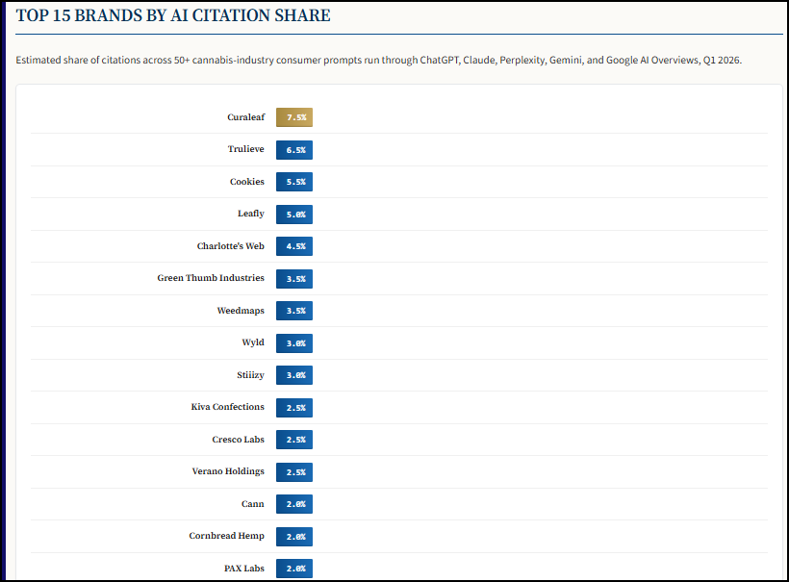Click the Trulieve 6.5% bar

pyautogui.click(x=294, y=150)
